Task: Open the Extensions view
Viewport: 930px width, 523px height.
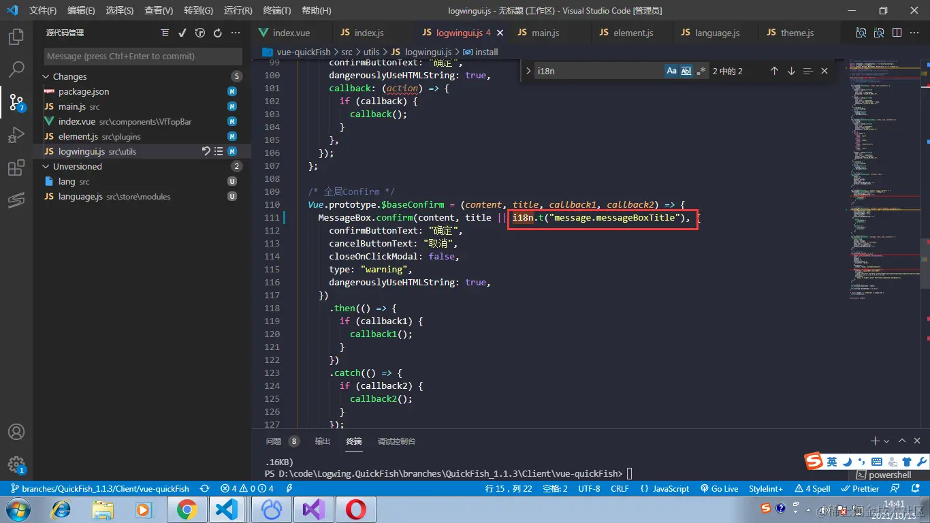Action: tap(16, 168)
